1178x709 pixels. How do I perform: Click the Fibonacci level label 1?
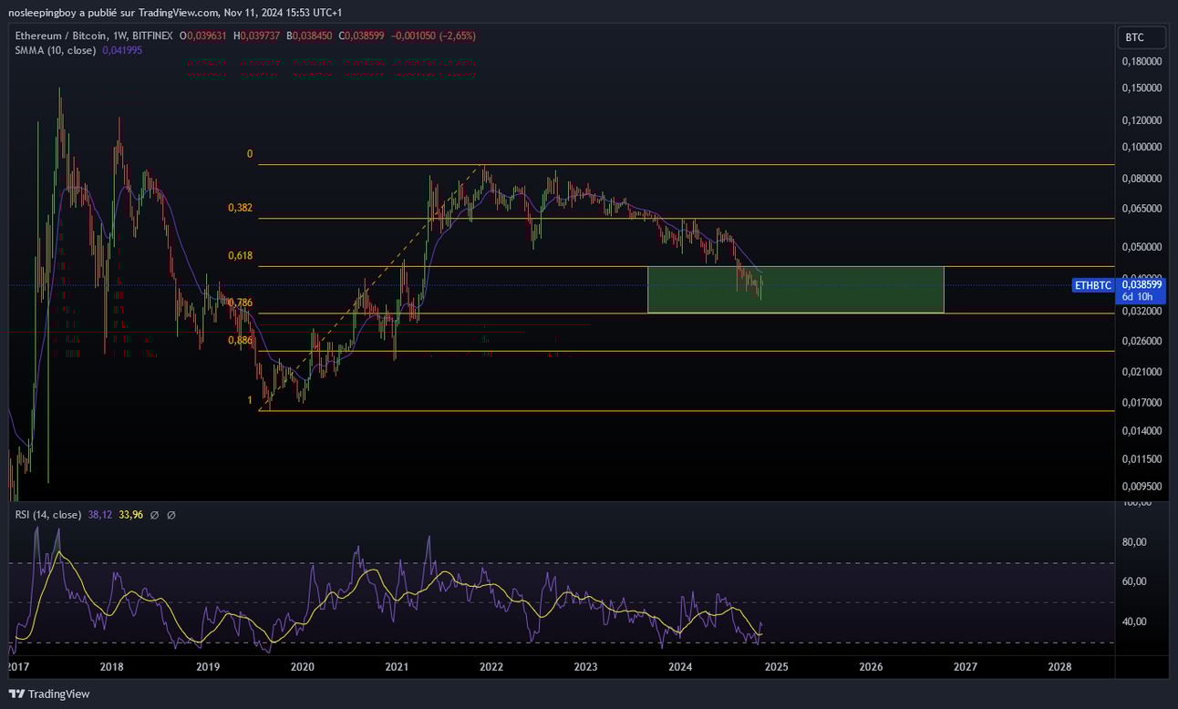coord(250,401)
